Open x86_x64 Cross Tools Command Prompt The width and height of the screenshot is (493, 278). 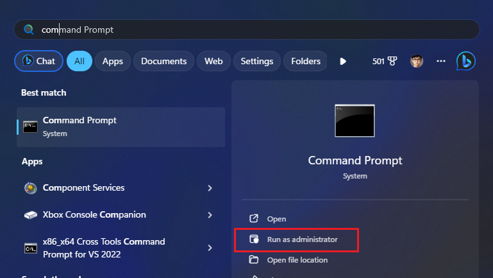pyautogui.click(x=121, y=248)
